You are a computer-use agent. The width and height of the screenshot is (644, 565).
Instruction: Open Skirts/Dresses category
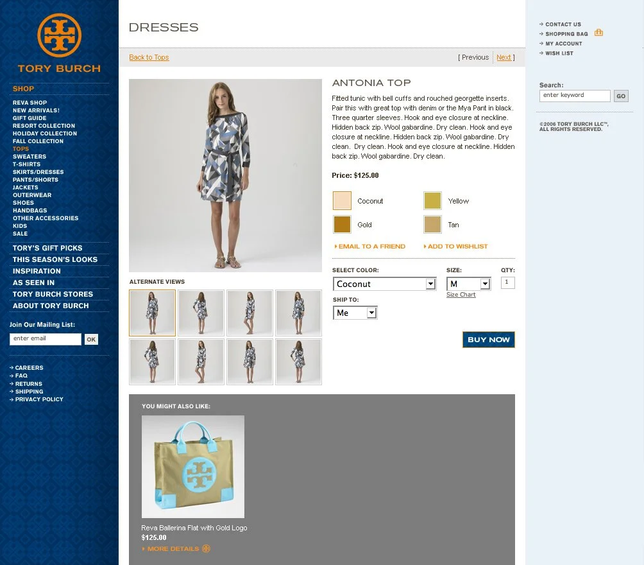(x=38, y=172)
